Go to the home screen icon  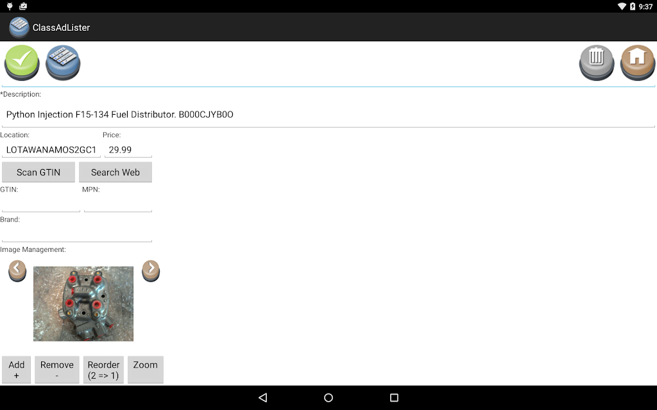(637, 63)
